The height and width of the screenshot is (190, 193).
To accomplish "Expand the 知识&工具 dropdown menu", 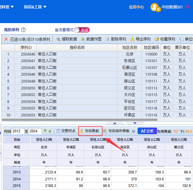I will [35, 7].
